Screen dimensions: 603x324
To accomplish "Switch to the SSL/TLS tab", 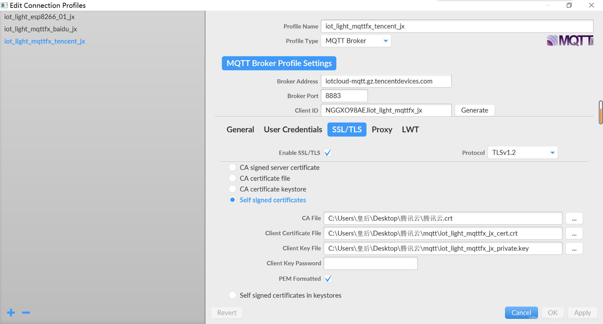I will pyautogui.click(x=347, y=129).
